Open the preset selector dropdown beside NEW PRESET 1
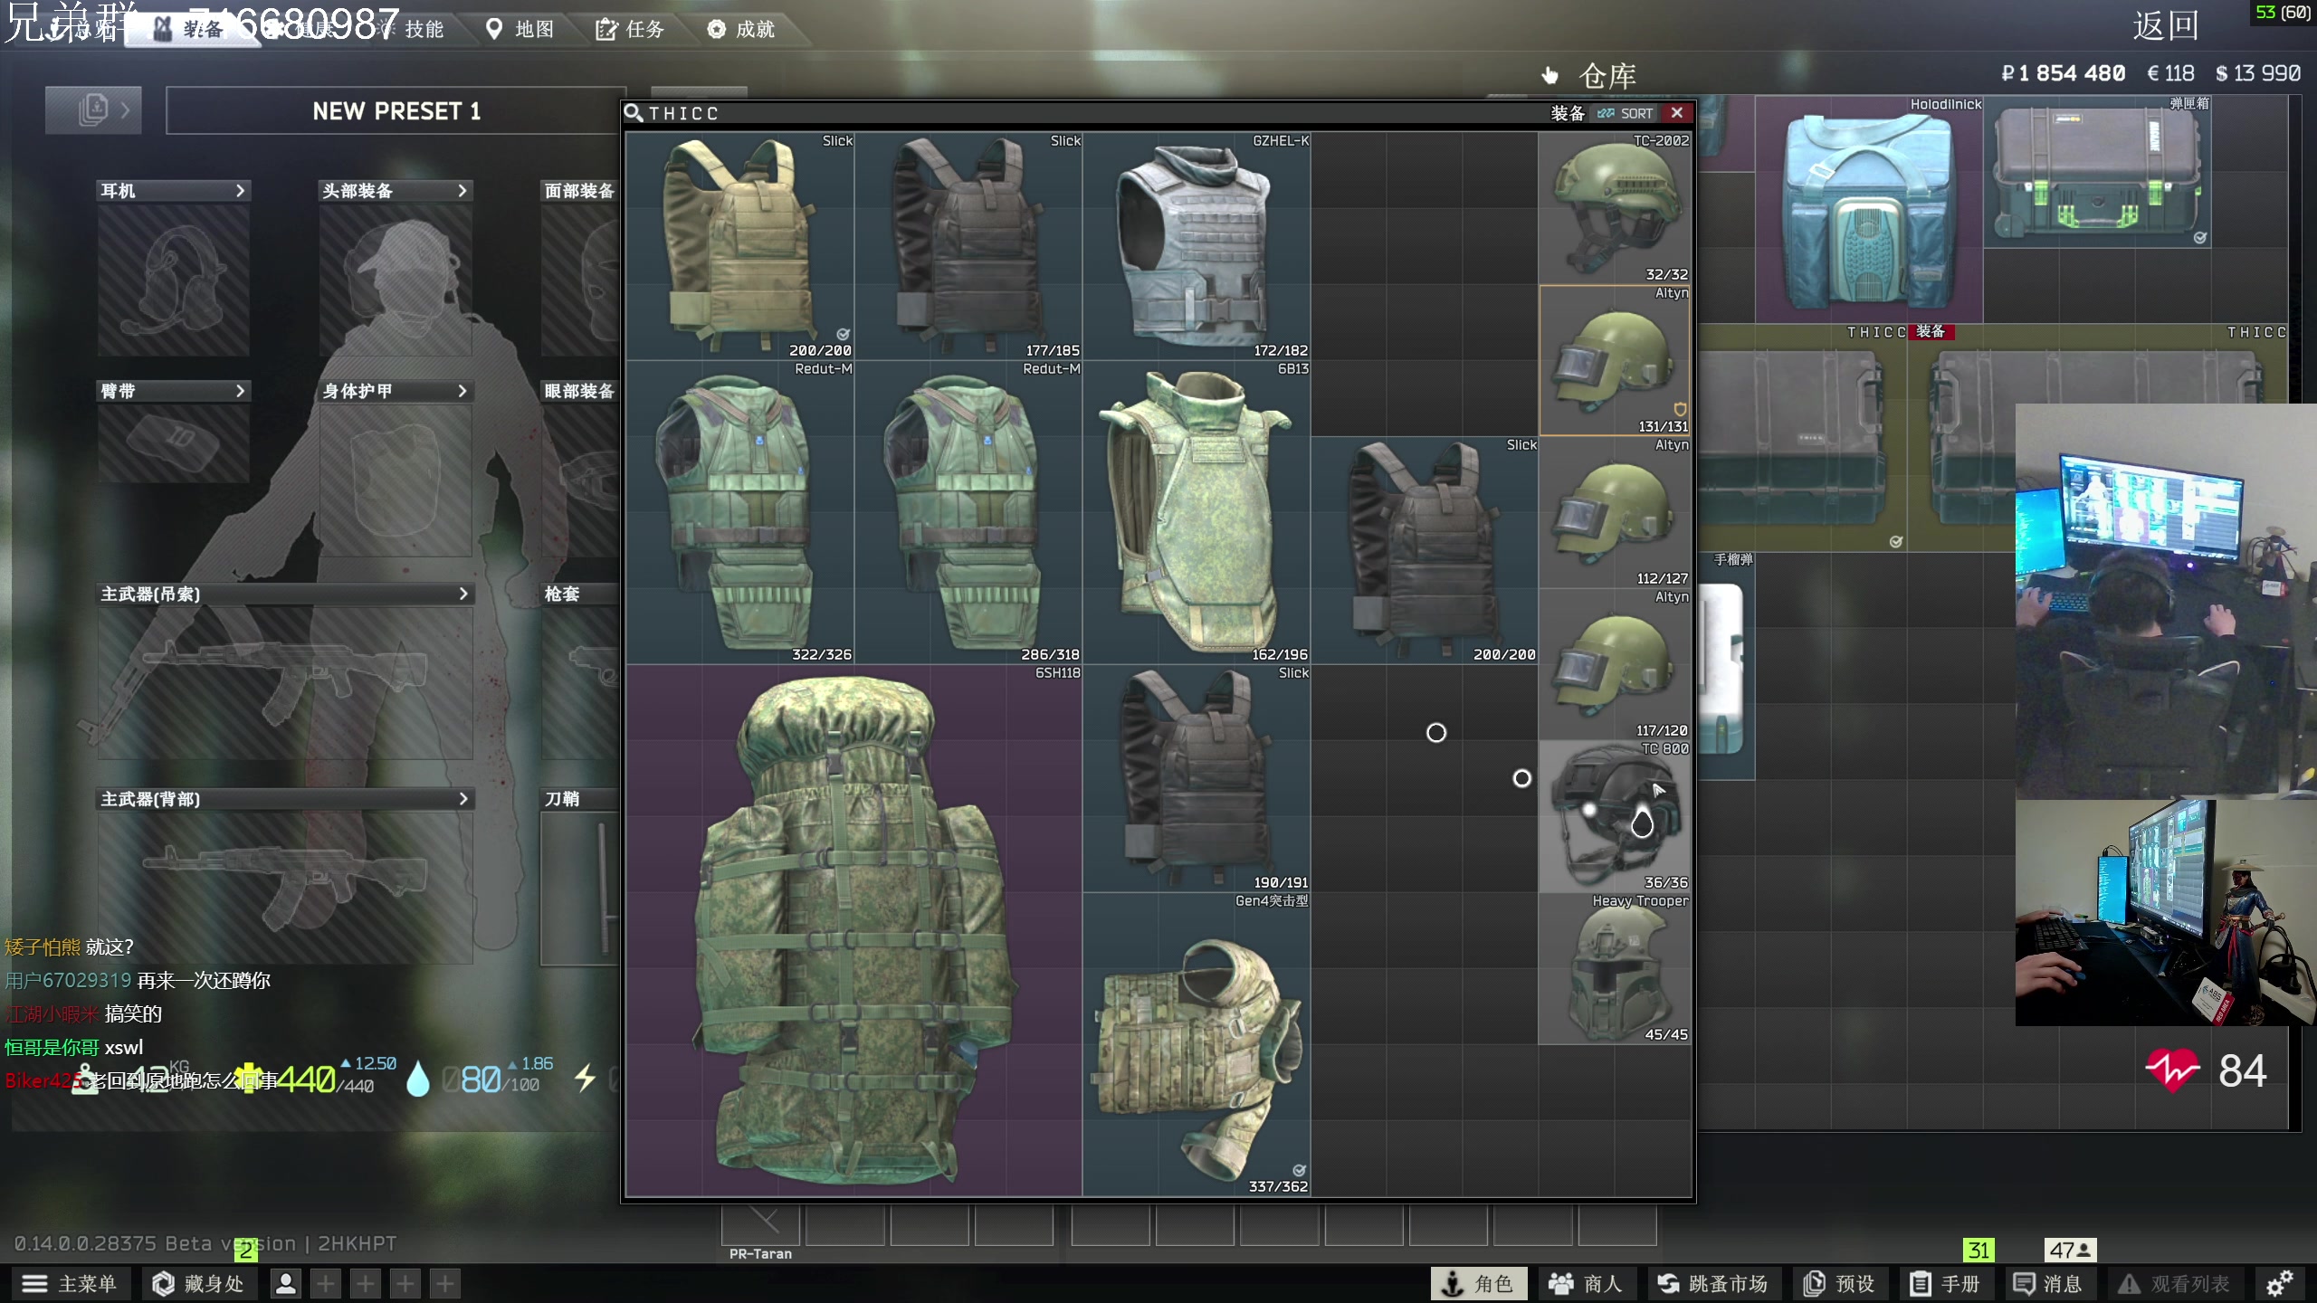This screenshot has width=2317, height=1303. 93,110
